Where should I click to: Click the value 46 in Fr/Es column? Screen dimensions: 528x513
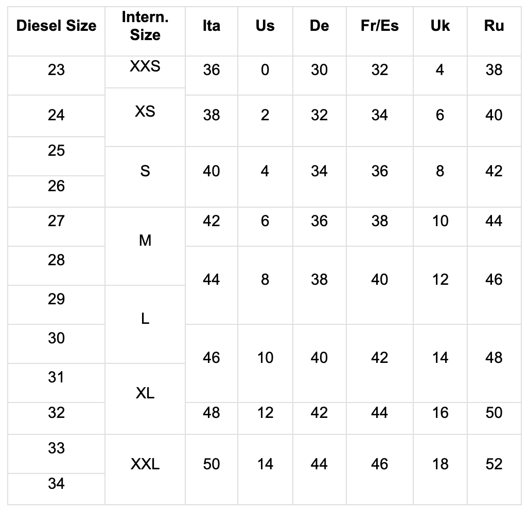click(x=380, y=465)
